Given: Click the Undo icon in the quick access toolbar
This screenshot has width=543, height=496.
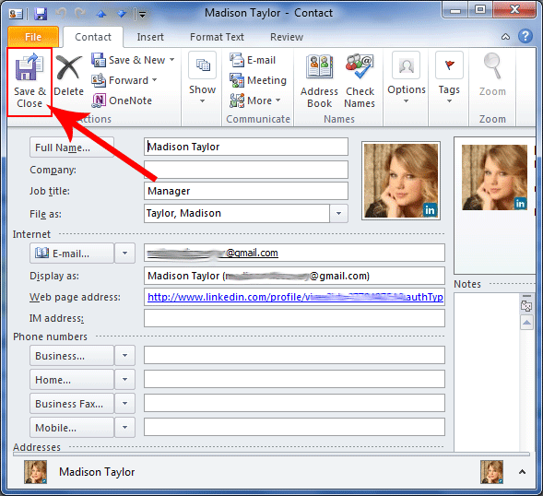Looking at the screenshot, I should pyautogui.click(x=61, y=14).
